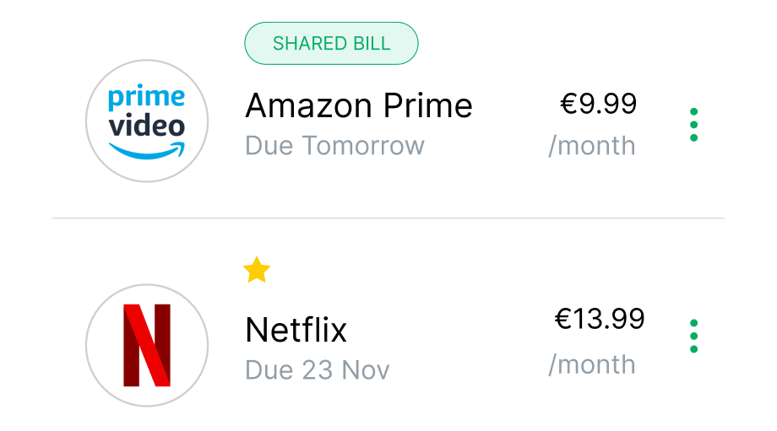Image resolution: width=777 pixels, height=431 pixels.
Task: Click the dark word "video" in the logo
Action: click(147, 126)
